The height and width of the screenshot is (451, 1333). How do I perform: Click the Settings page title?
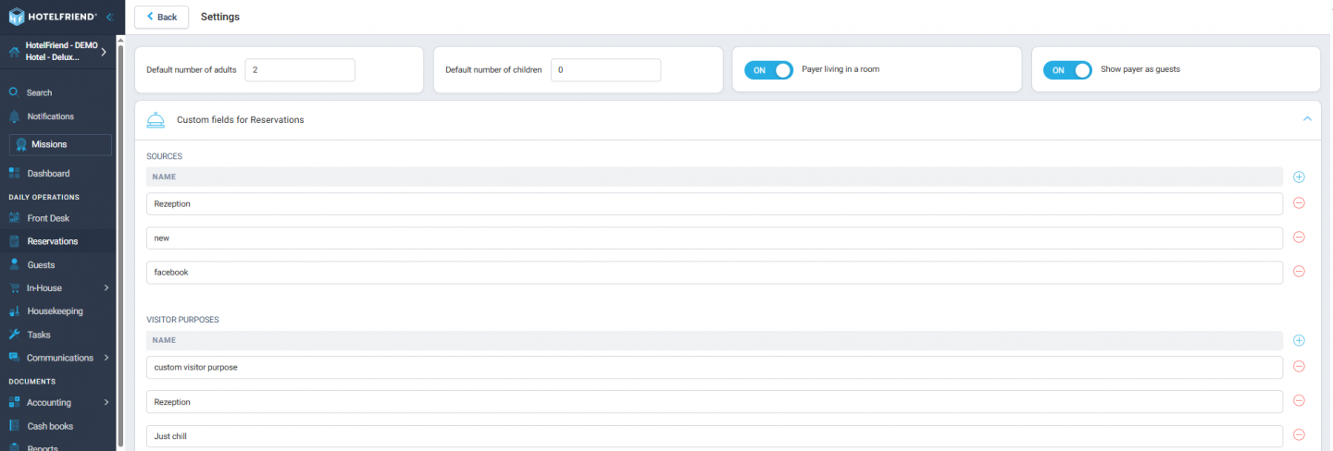[x=220, y=17]
